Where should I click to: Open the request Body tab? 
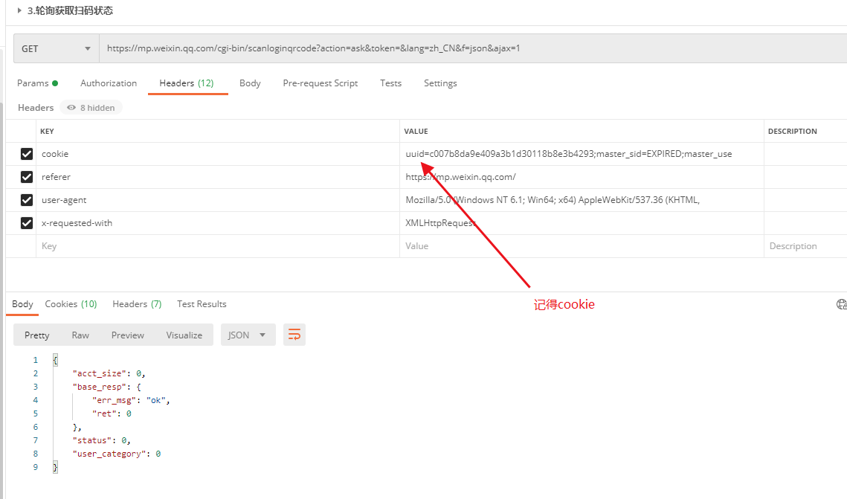(250, 83)
